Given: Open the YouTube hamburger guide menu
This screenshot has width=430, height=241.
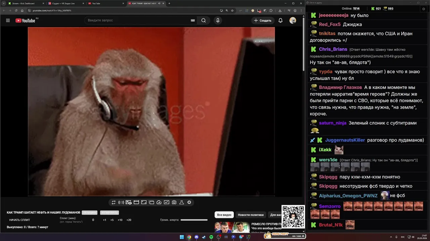Looking at the screenshot, I should (8, 20).
